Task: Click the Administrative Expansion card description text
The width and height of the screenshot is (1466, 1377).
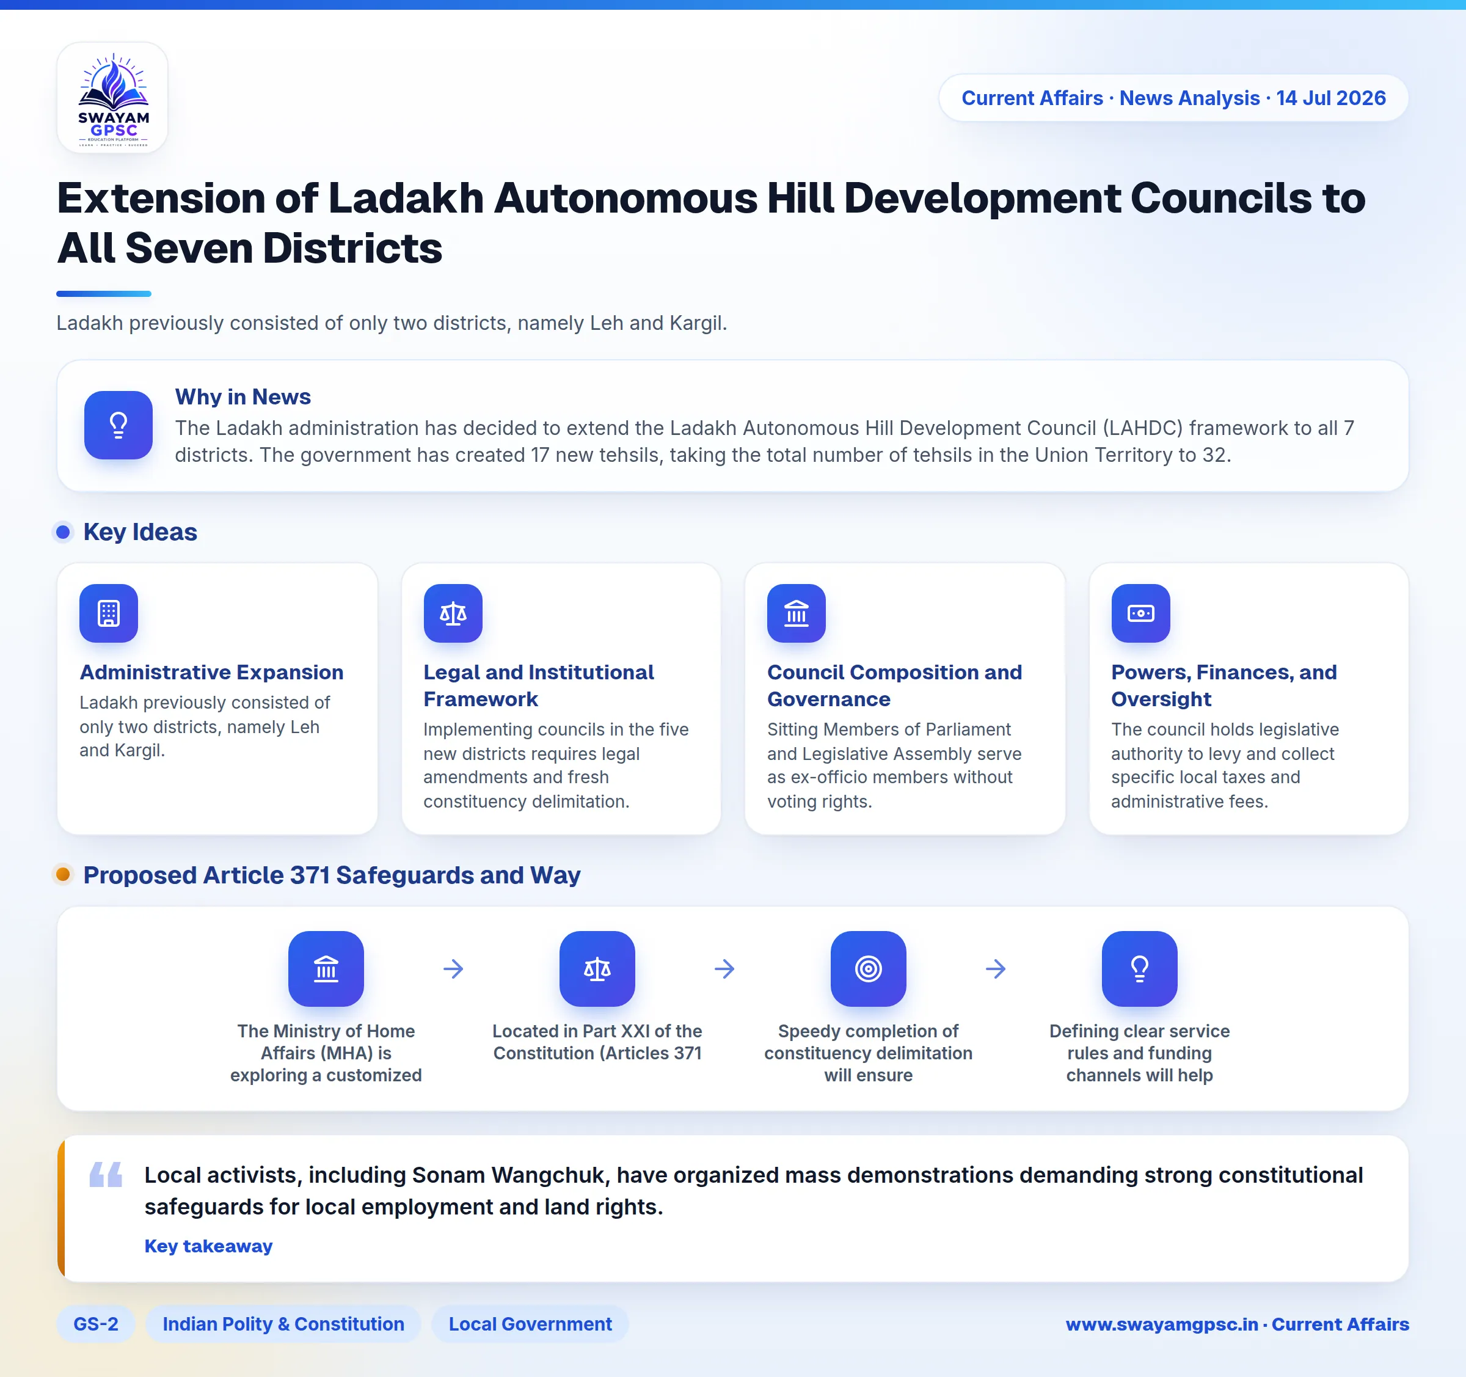Action: tap(204, 726)
